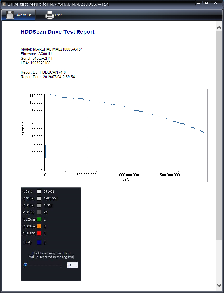This screenshot has width=224, height=293.
Task: Close the Drive test result window
Action: pos(216,3)
